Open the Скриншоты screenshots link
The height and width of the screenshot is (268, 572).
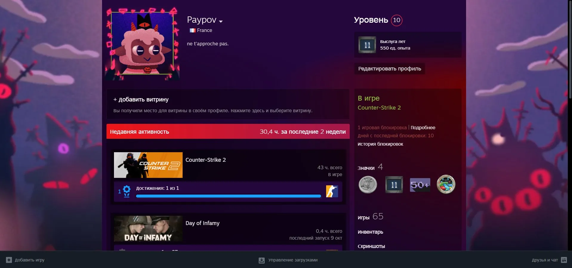click(x=371, y=246)
